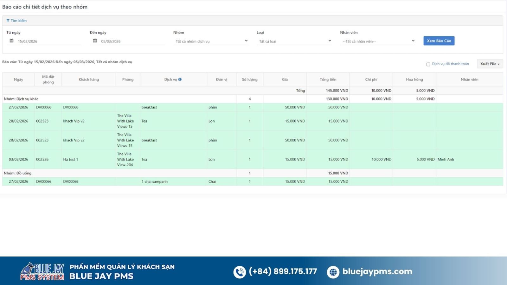This screenshot has width=507, height=285.
Task: Open the Xuất File export menu
Action: [x=490, y=64]
